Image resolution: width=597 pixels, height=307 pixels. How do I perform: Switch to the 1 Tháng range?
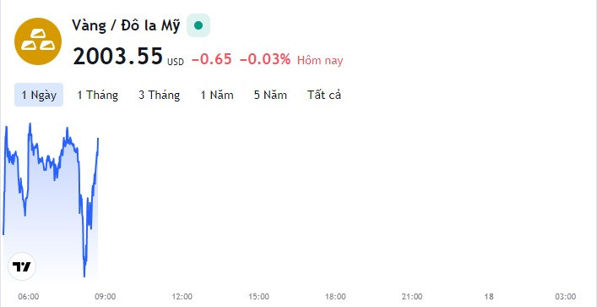97,95
